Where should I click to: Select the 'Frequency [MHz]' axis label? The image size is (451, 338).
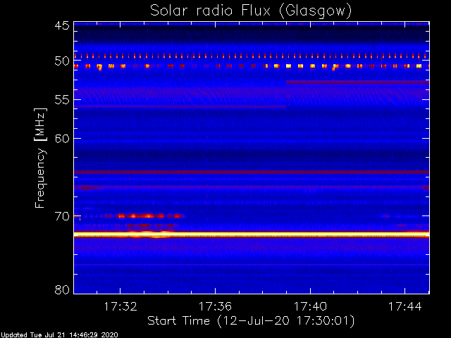coord(40,158)
